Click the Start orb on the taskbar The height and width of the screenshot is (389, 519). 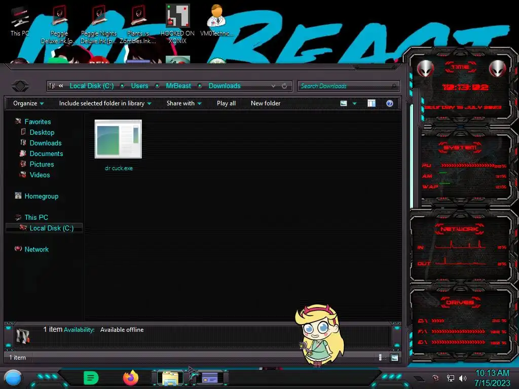tap(13, 378)
